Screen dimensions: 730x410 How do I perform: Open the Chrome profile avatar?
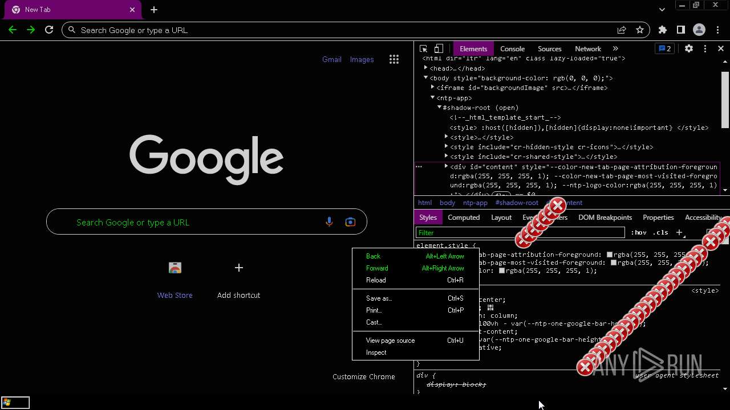[699, 30]
